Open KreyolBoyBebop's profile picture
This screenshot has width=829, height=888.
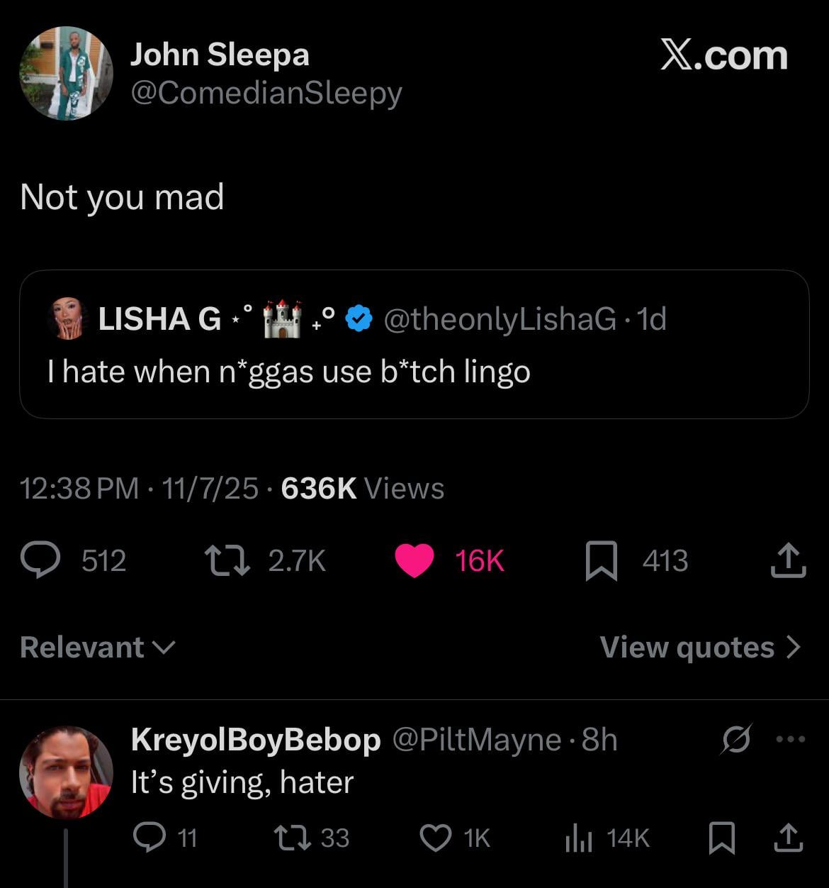coord(66,772)
